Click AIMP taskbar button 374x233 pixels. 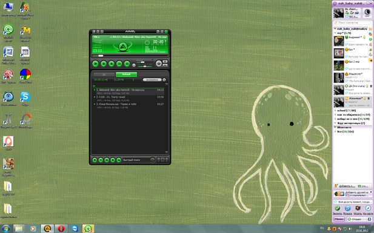click(x=47, y=229)
